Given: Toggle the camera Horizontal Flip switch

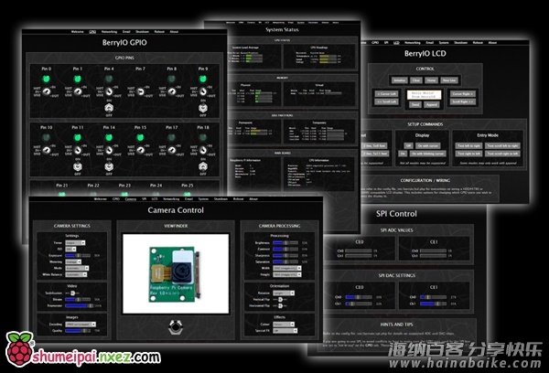Looking at the screenshot, I should click(280, 306).
